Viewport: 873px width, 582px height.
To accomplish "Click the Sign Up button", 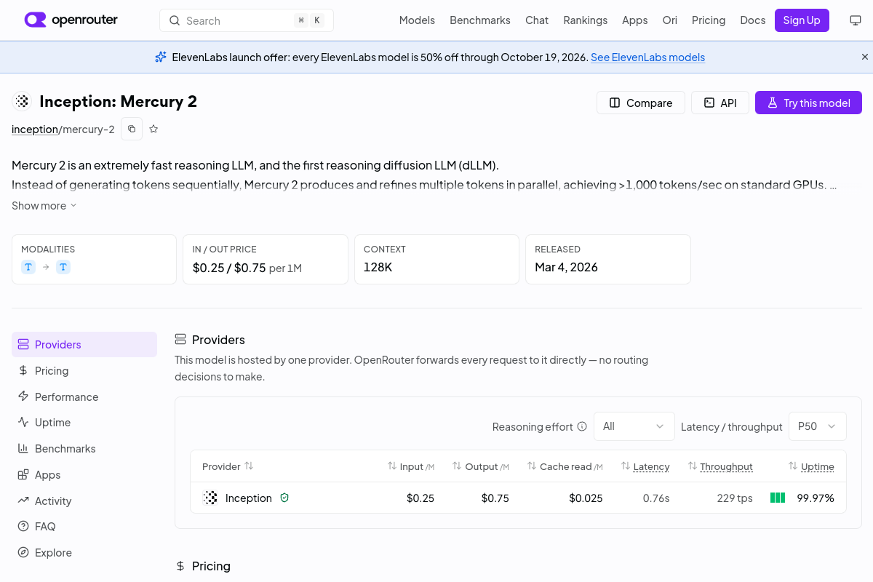I will [x=802, y=20].
